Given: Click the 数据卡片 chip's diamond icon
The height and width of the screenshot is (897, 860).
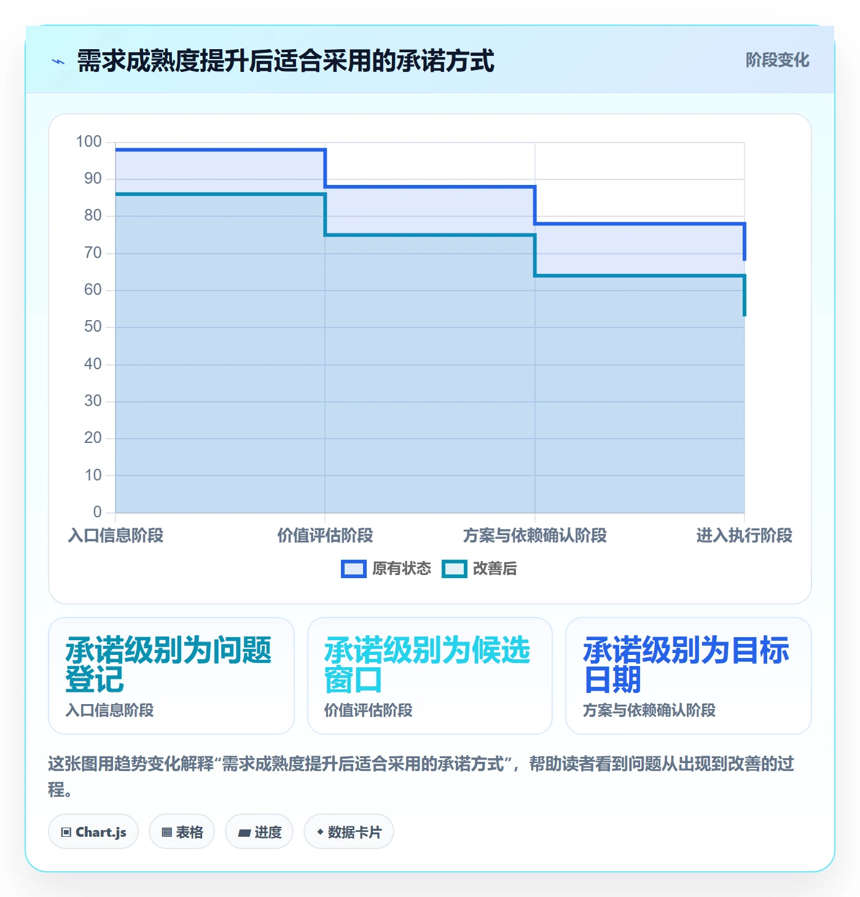Looking at the screenshot, I should point(320,832).
